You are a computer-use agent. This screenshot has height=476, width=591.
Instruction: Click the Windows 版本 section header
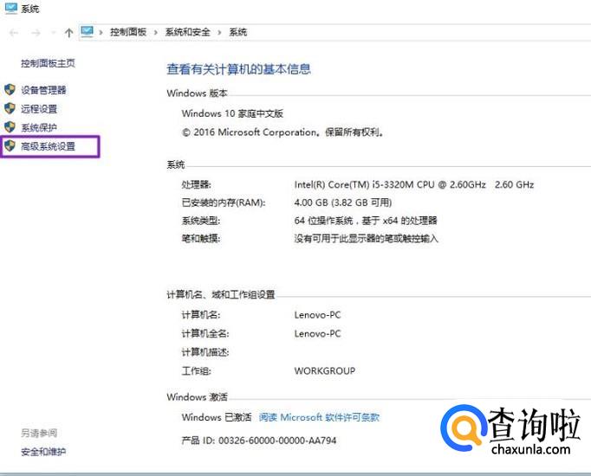[197, 93]
